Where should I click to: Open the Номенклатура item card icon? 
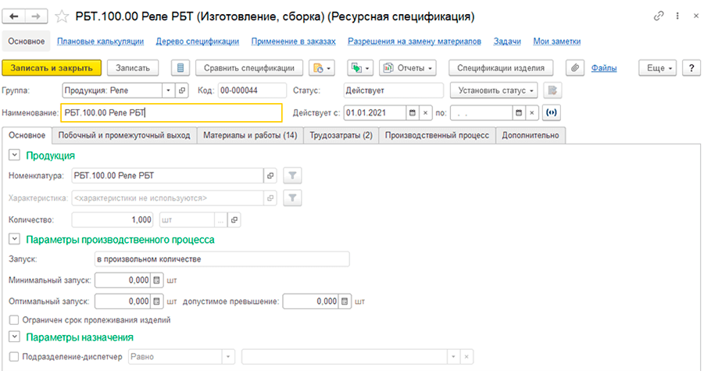[x=270, y=176]
